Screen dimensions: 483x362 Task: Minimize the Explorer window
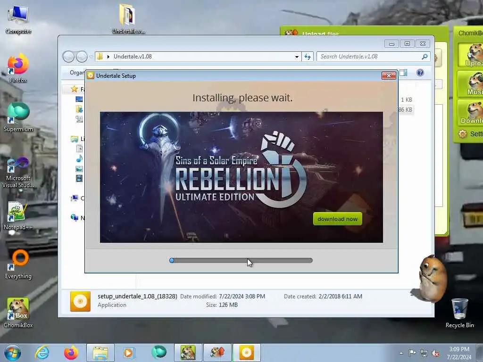(x=391, y=44)
